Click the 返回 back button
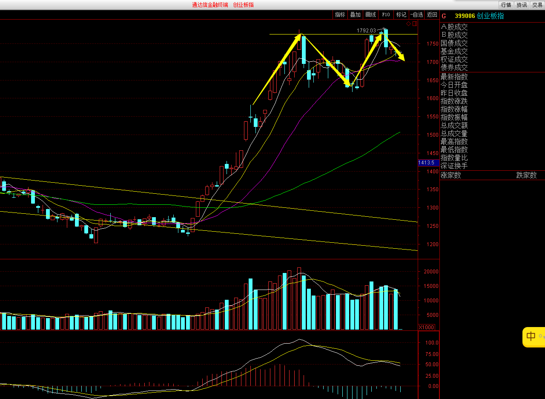Image resolution: width=545 pixels, height=399 pixels. (x=432, y=14)
